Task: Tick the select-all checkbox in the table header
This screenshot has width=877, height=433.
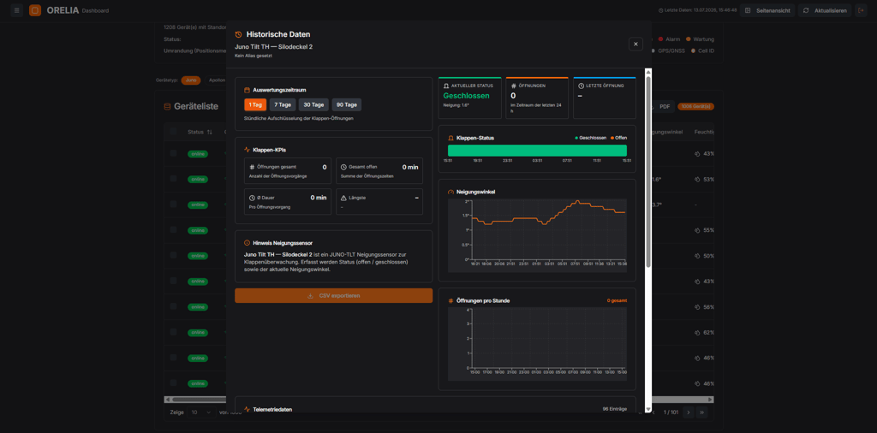Action: (x=173, y=132)
